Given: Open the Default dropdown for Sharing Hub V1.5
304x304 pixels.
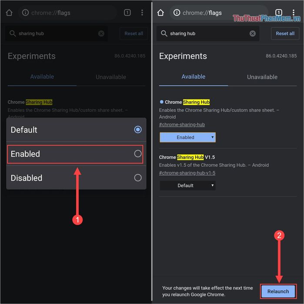Looking at the screenshot, I should 187,185.
